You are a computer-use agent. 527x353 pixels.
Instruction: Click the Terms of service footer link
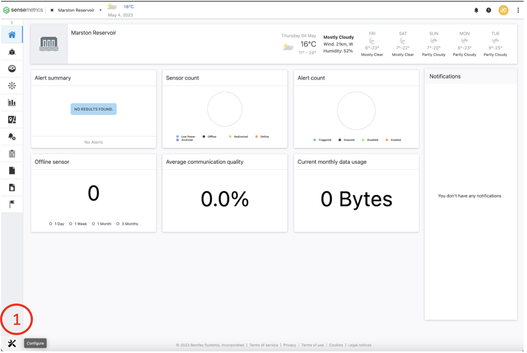click(264, 345)
